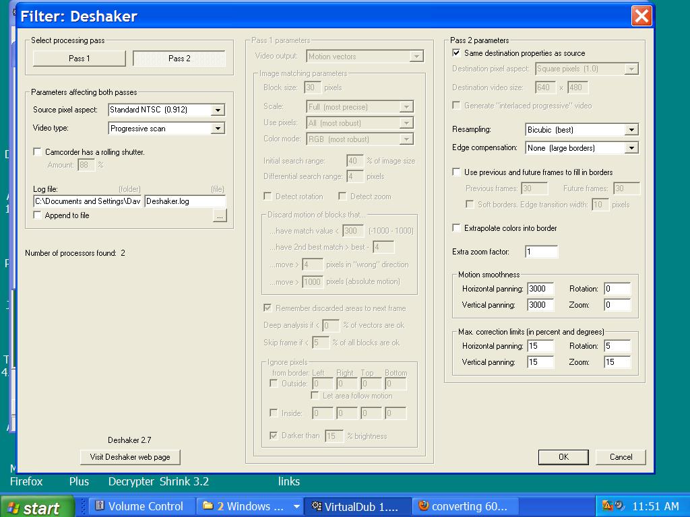
Task: Uncheck Same destination properties as source
Action: pyautogui.click(x=456, y=53)
